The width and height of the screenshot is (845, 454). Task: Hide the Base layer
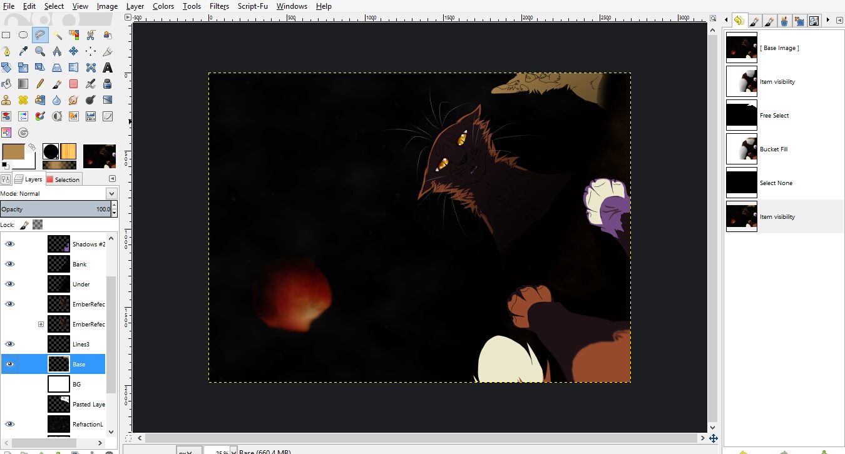pos(9,364)
